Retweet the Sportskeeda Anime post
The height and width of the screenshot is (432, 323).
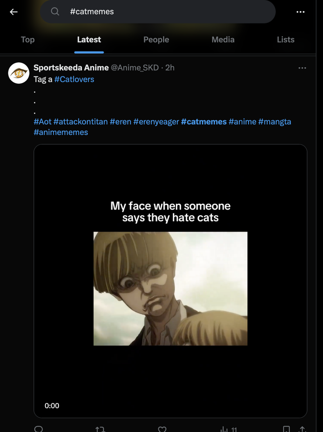tap(100, 429)
